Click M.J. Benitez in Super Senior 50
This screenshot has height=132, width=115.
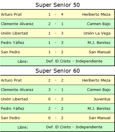pyautogui.click(x=99, y=42)
